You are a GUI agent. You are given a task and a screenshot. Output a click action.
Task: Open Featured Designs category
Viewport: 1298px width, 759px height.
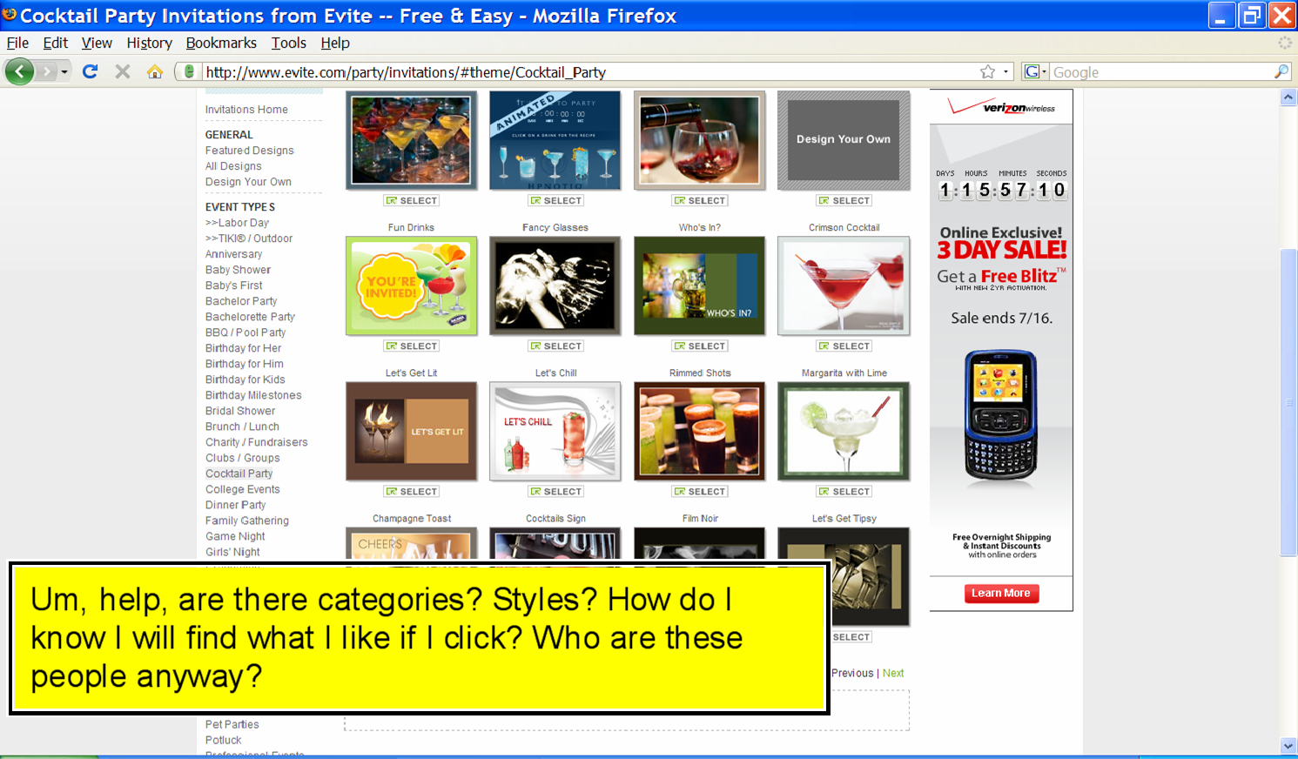(x=249, y=151)
